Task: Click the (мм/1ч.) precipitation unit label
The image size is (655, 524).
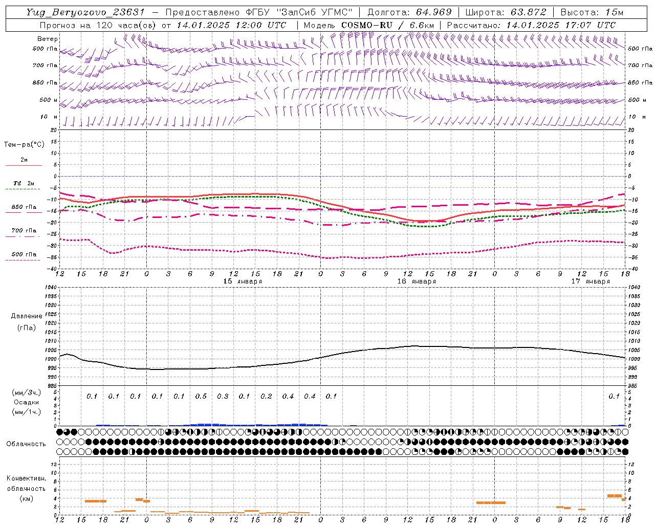Action: [x=27, y=412]
